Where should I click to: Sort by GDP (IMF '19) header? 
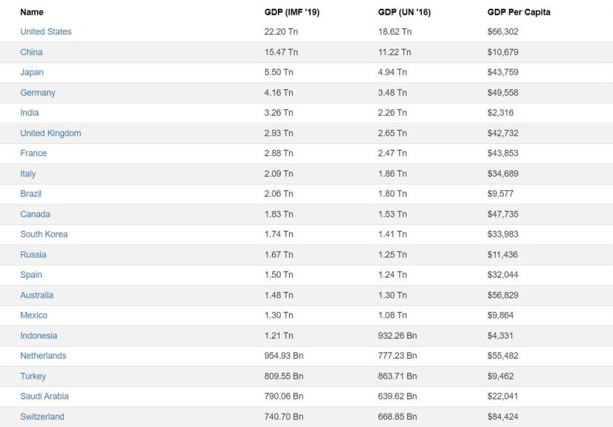[x=292, y=12]
